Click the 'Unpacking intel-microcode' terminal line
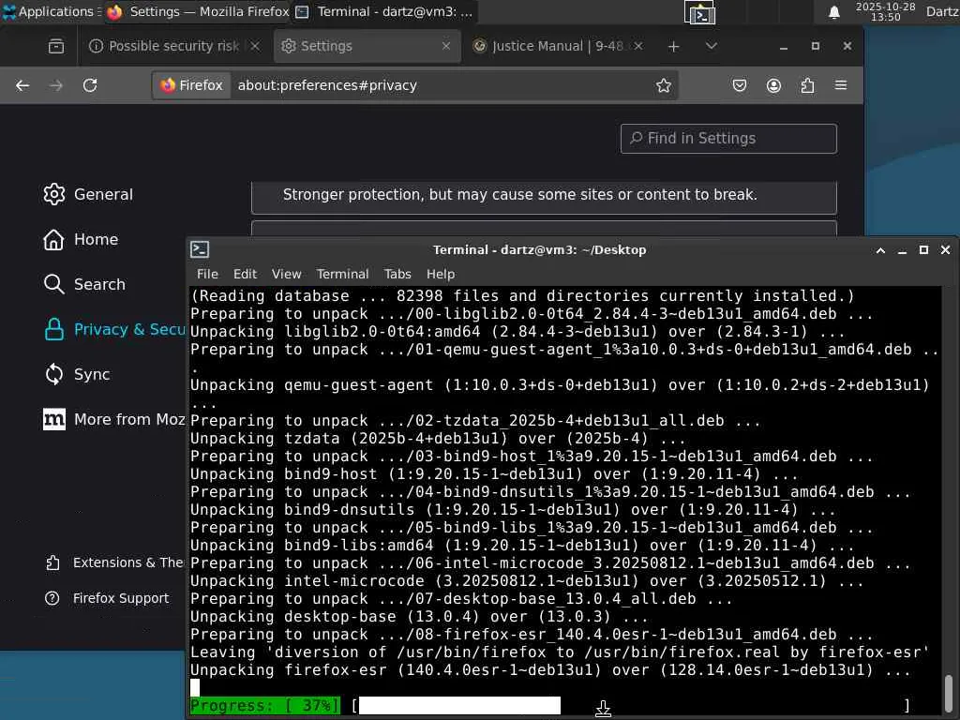The width and height of the screenshot is (960, 720). (x=527, y=581)
